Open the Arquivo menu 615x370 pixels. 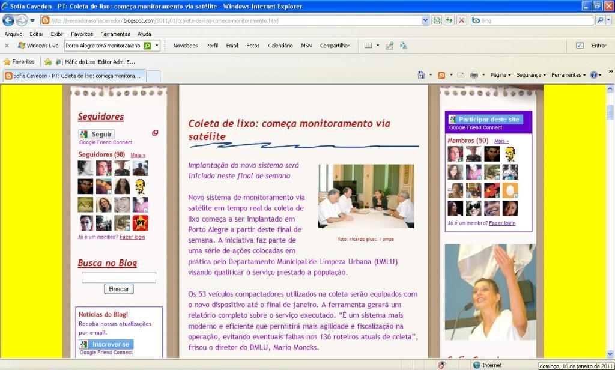coord(13,34)
